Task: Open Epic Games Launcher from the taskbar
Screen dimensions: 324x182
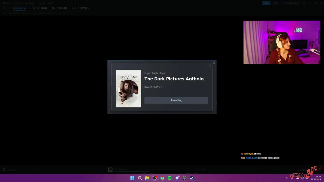Action: pos(185,178)
